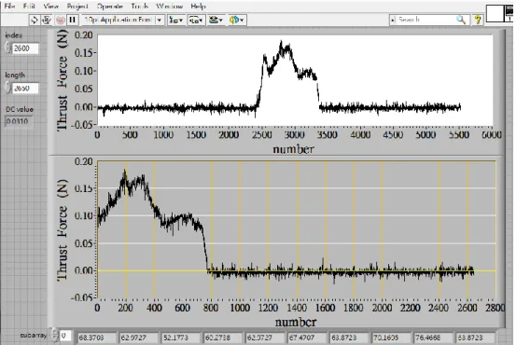Open the Operate menu

click(x=110, y=7)
